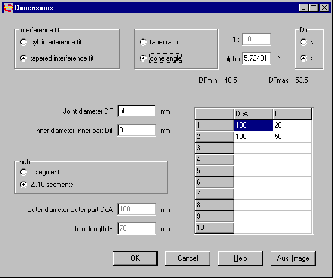Click the Joint diameter DF field
This screenshot has height=278, width=333.
point(137,111)
